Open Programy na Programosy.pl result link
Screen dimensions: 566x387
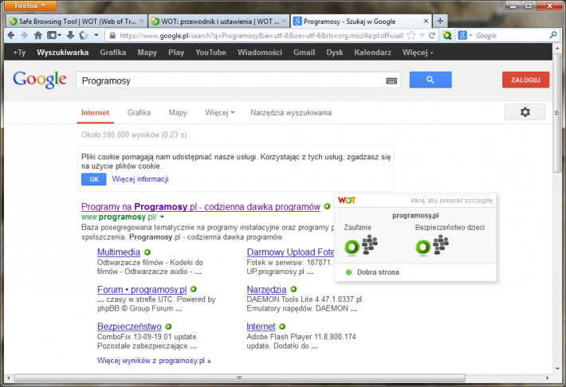point(201,207)
